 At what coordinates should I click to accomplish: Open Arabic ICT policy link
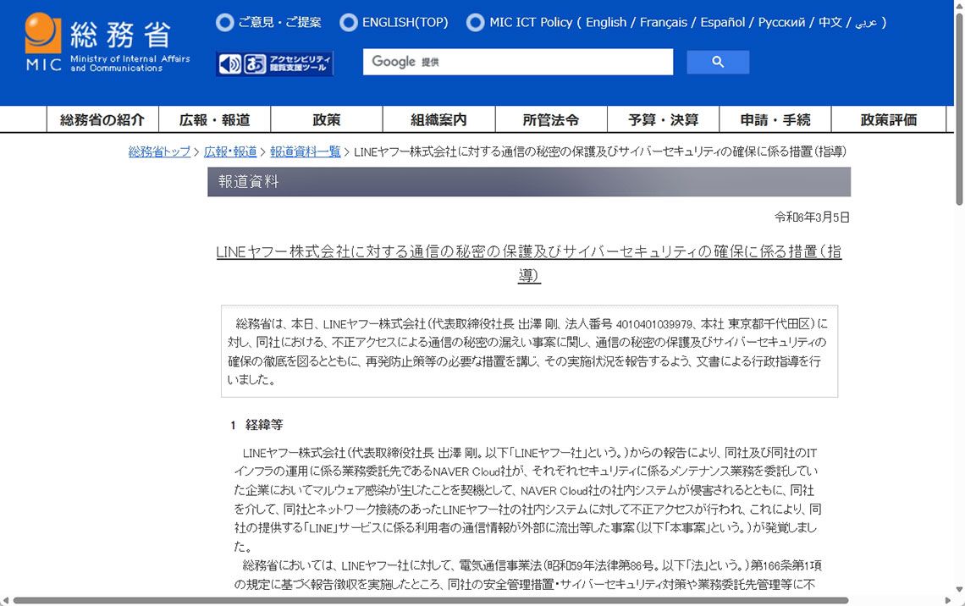865,23
